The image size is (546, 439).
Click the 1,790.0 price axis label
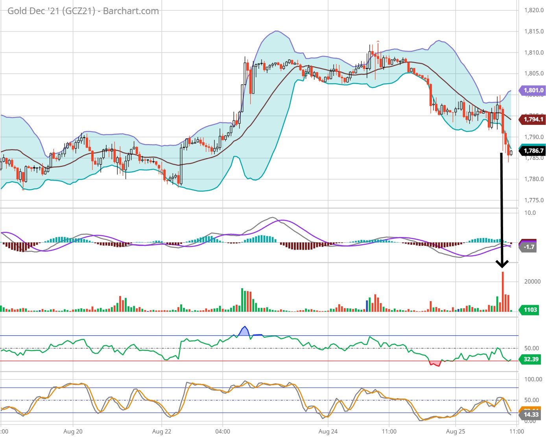tap(534, 137)
